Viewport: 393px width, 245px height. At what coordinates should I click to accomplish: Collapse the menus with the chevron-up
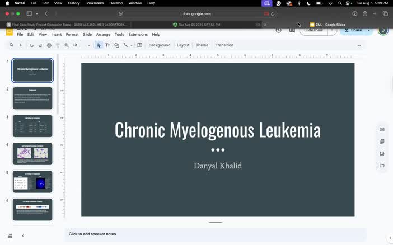[x=359, y=46]
